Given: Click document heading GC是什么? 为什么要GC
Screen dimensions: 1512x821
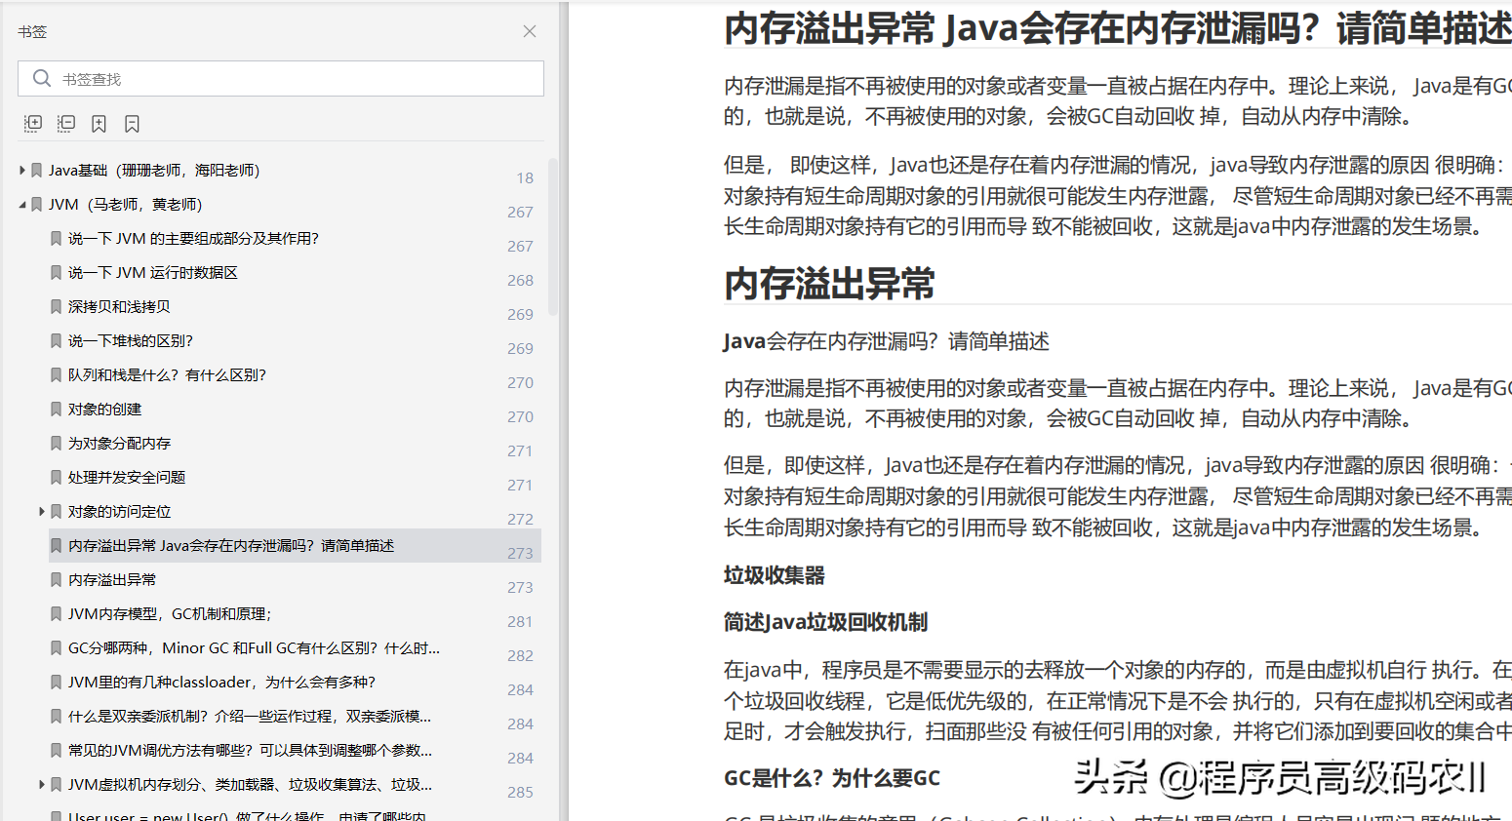Looking at the screenshot, I should pos(832,778).
